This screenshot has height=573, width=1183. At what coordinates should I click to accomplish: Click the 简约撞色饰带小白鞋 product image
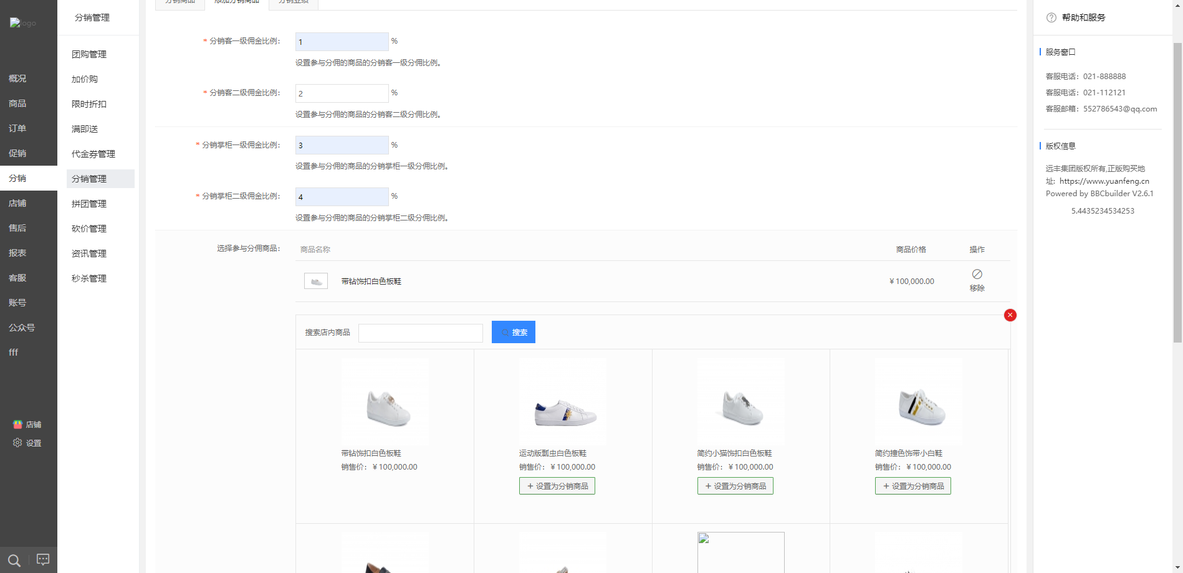(x=918, y=402)
